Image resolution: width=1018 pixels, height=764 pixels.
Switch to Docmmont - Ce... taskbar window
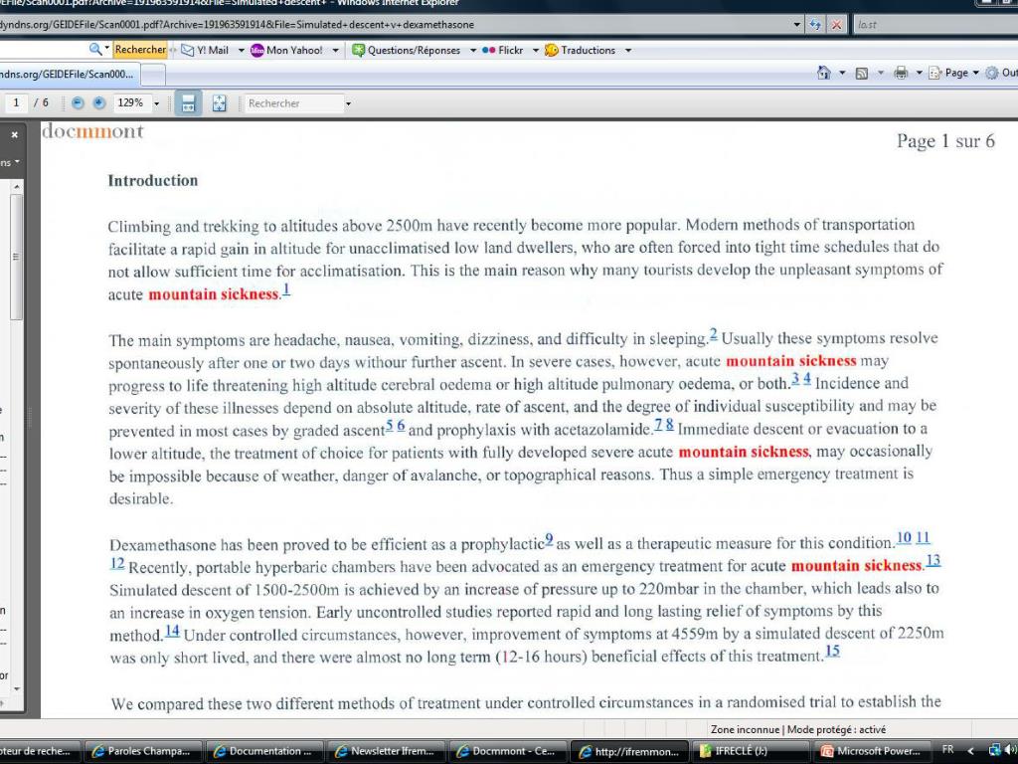click(x=506, y=751)
